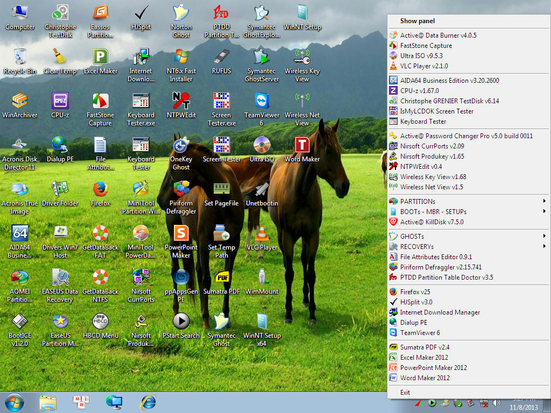The width and height of the screenshot is (551, 413).
Task: Select PTDD Partition Table Doctor v3.5 entry
Action: [469, 277]
